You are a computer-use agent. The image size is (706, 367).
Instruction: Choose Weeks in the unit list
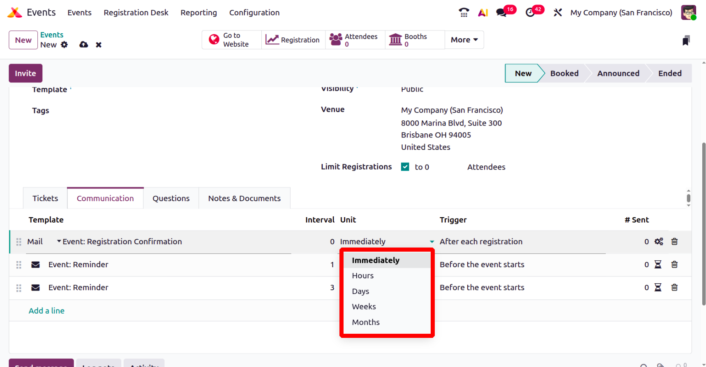click(364, 307)
